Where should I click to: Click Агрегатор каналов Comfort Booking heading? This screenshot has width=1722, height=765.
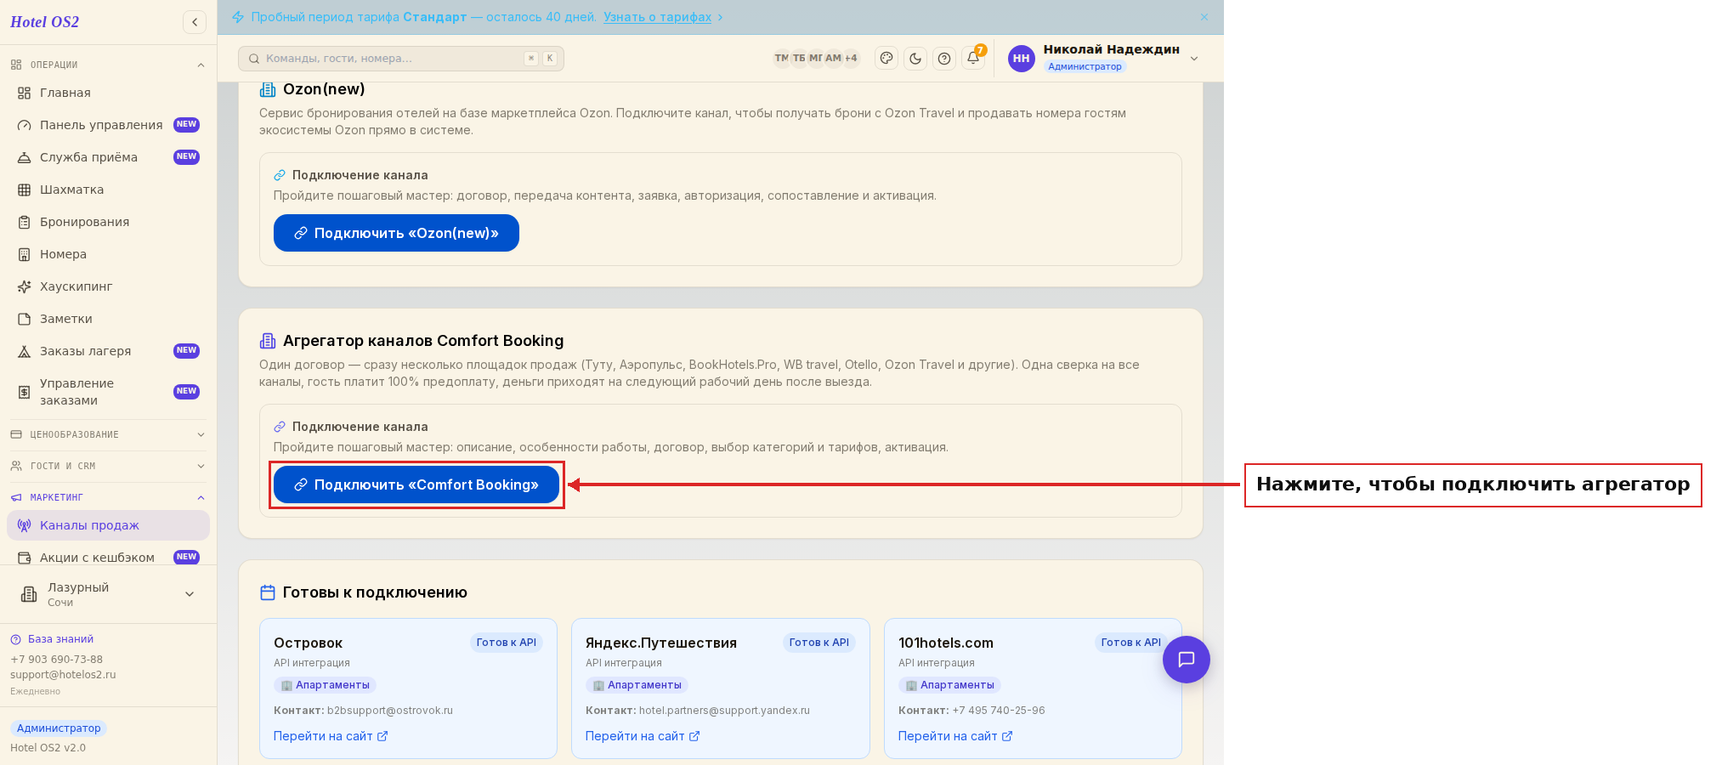(423, 341)
